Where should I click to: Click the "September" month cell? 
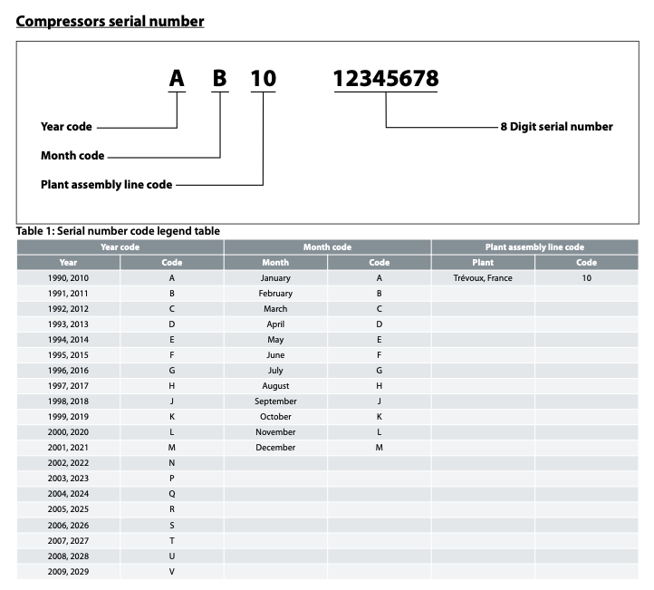pyautogui.click(x=275, y=401)
